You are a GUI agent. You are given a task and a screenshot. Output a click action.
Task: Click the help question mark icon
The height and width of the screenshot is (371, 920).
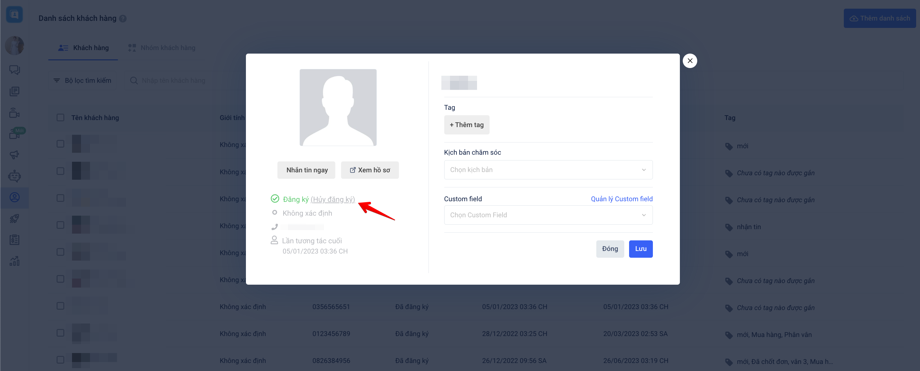point(122,19)
